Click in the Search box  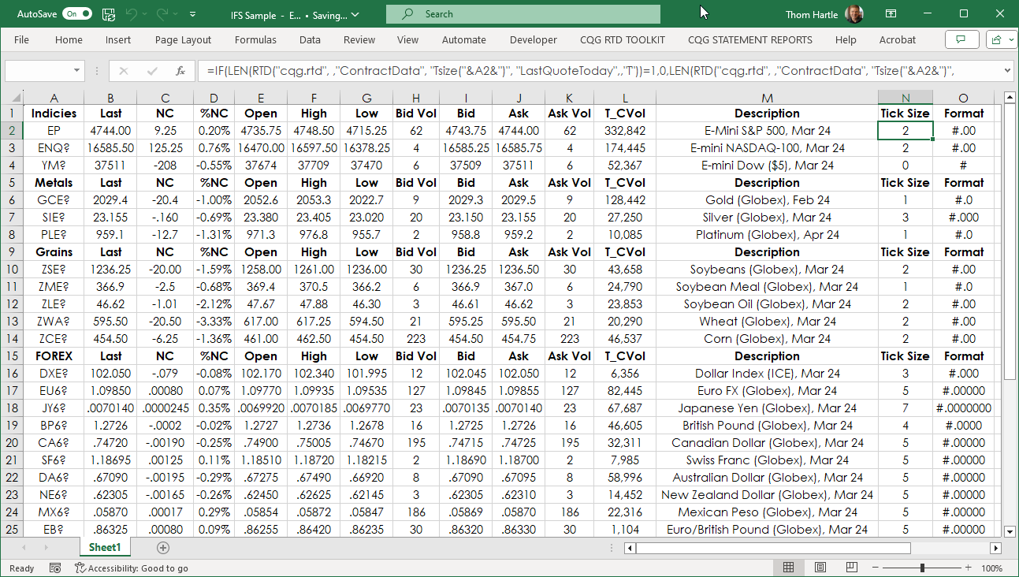(523, 14)
